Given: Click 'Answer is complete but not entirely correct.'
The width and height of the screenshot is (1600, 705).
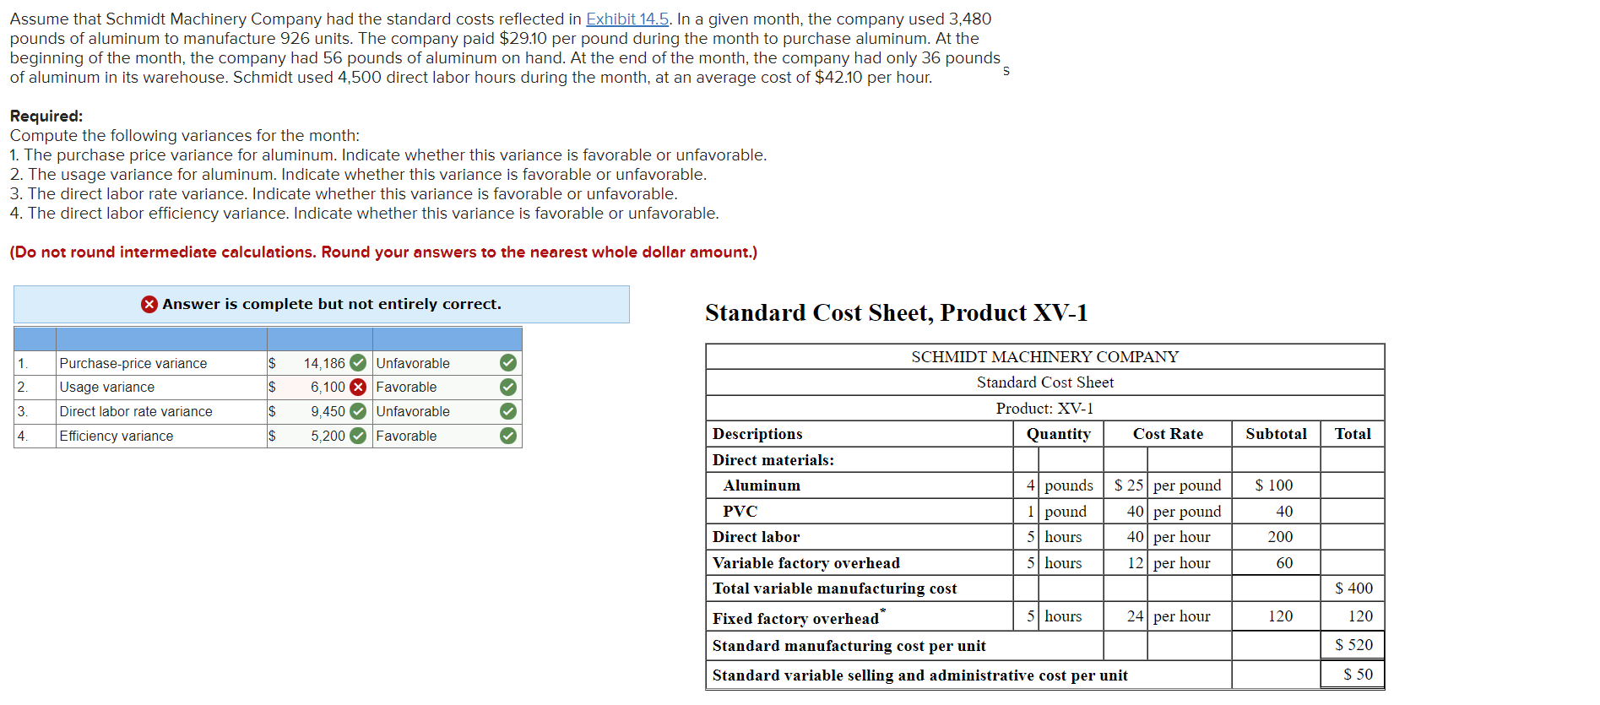Looking at the screenshot, I should [332, 304].
